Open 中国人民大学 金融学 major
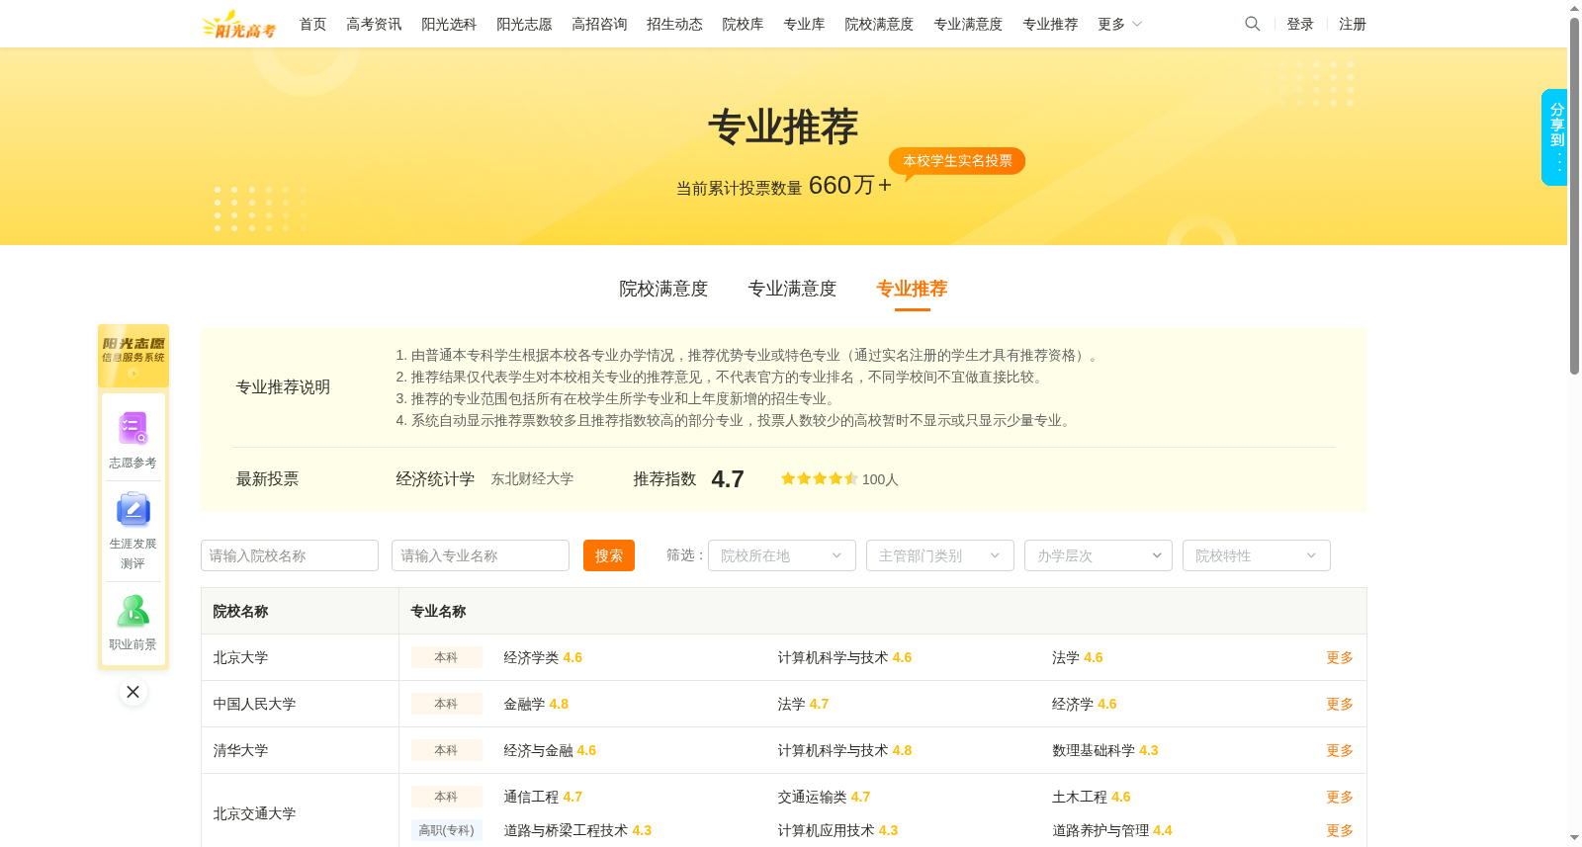1582x847 pixels. point(524,704)
